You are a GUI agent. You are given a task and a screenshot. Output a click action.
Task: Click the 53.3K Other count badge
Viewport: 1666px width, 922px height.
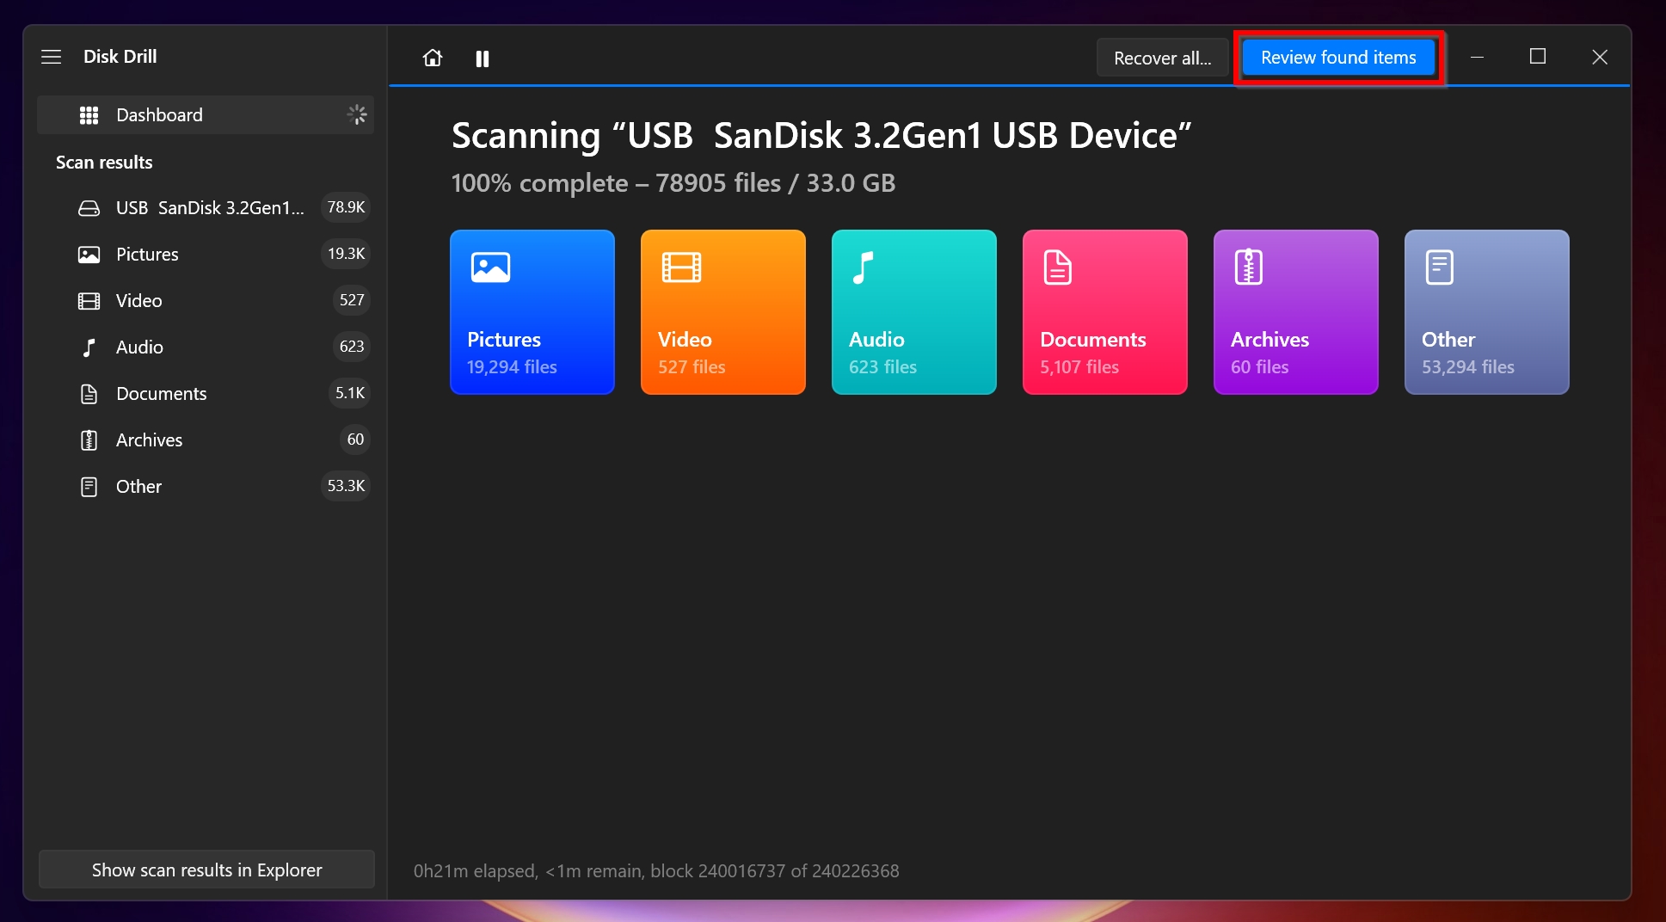(x=346, y=486)
